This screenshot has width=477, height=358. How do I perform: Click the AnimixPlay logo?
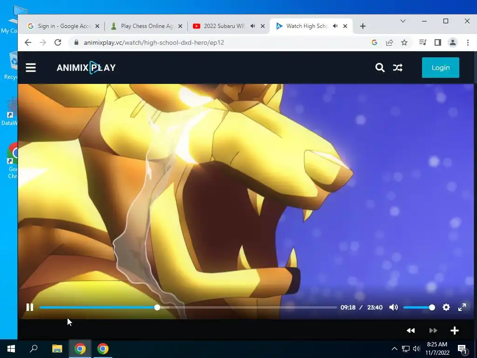86,68
